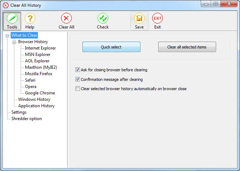Select Safari tree item
This screenshot has height=171, width=240.
click(x=30, y=80)
